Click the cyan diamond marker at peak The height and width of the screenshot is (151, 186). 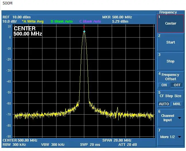click(84, 32)
